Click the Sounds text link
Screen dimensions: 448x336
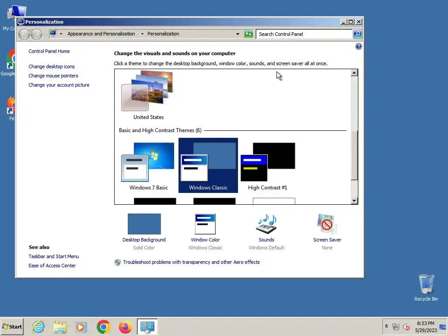pyautogui.click(x=266, y=240)
